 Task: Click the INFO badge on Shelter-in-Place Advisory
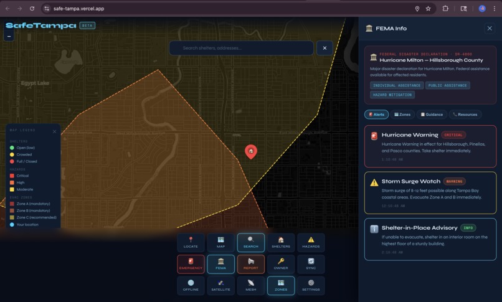click(x=468, y=228)
